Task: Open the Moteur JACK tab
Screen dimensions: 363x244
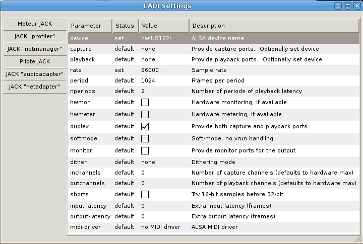Action: coord(35,24)
